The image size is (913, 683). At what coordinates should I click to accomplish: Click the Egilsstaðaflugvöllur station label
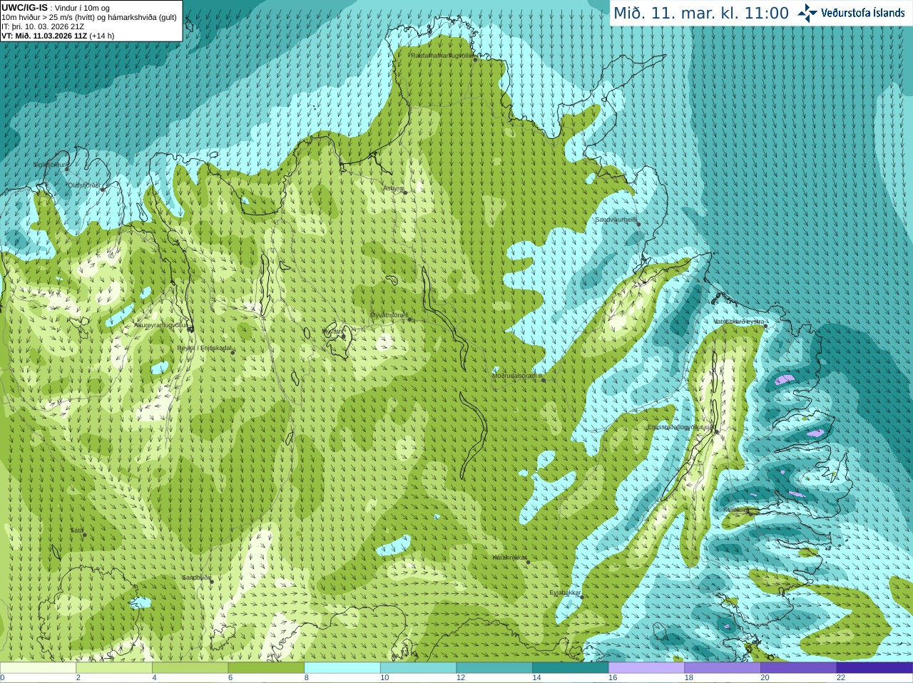point(680,427)
